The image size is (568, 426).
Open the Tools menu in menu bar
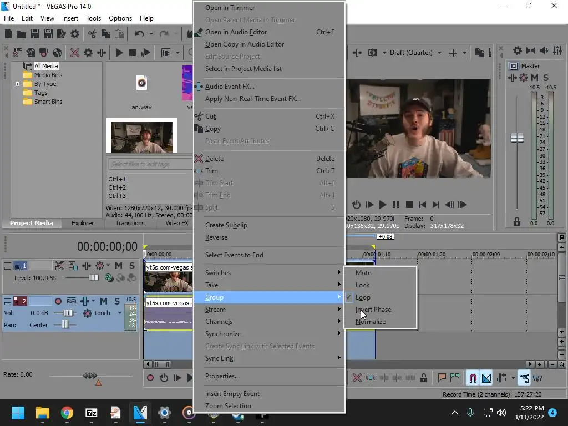(93, 18)
